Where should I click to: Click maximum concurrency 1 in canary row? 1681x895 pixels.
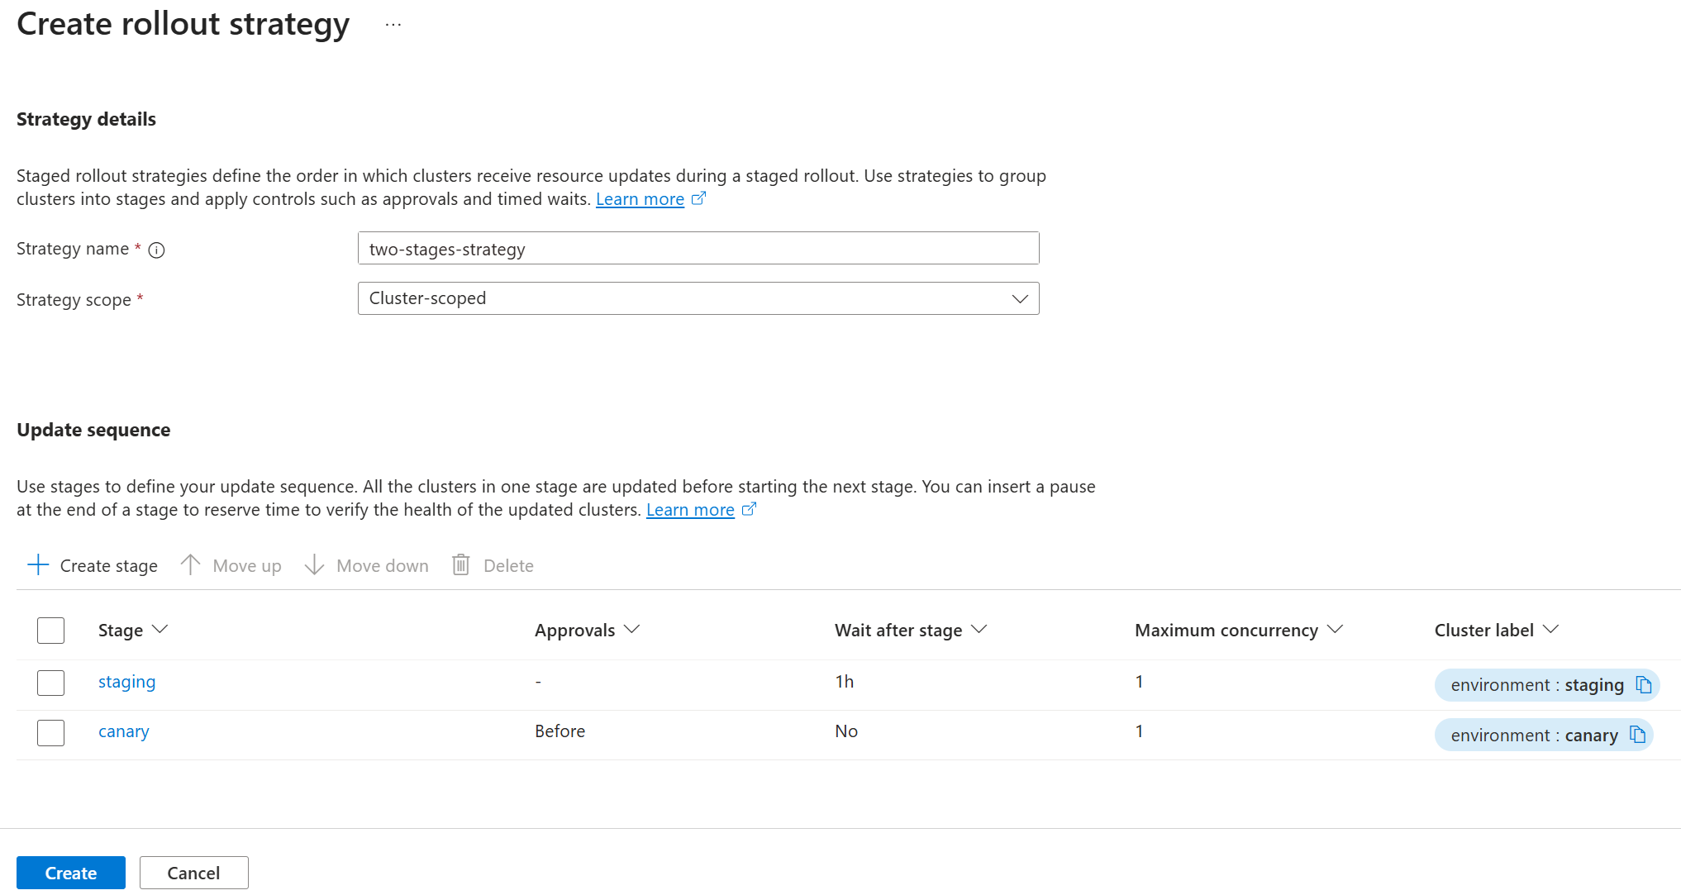pyautogui.click(x=1139, y=731)
